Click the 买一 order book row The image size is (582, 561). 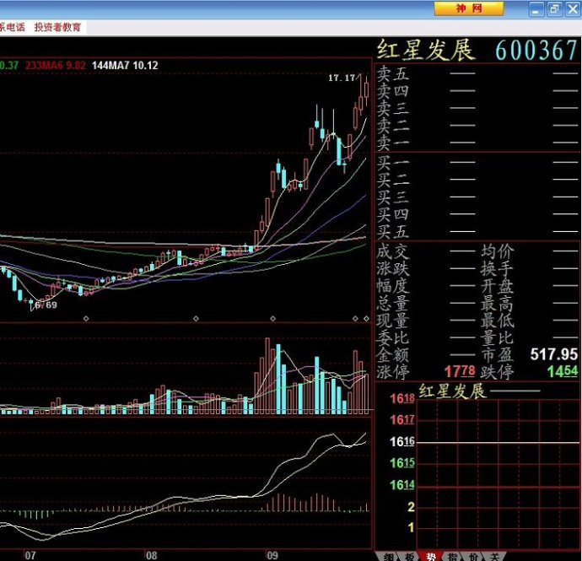[477, 162]
